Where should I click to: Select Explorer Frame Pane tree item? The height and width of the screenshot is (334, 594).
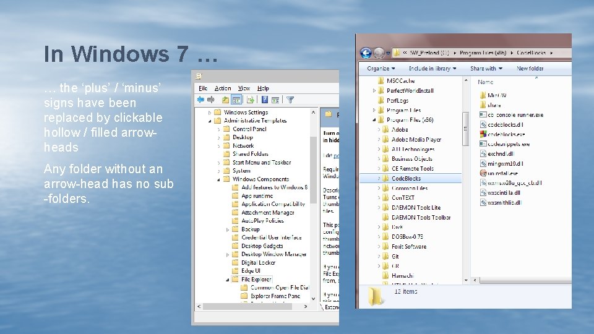(x=275, y=296)
